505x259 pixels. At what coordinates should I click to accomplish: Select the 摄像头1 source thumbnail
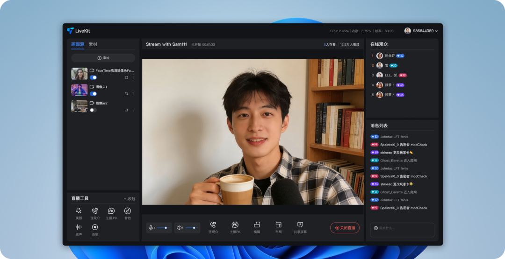pyautogui.click(x=79, y=90)
